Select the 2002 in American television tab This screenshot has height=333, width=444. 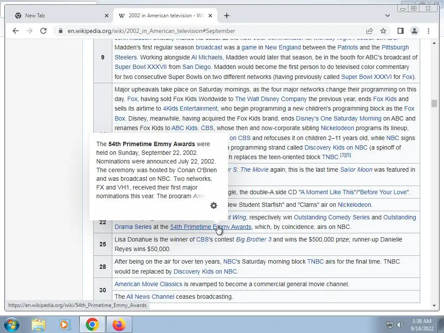pyautogui.click(x=165, y=16)
